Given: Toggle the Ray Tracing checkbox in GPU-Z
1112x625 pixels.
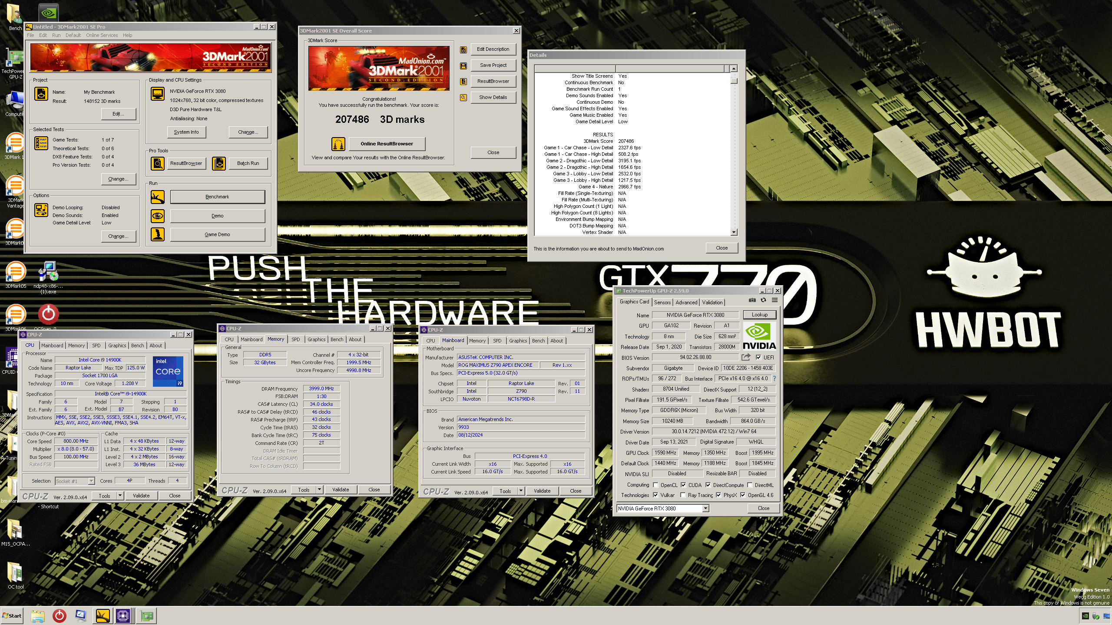Looking at the screenshot, I should click(x=683, y=495).
